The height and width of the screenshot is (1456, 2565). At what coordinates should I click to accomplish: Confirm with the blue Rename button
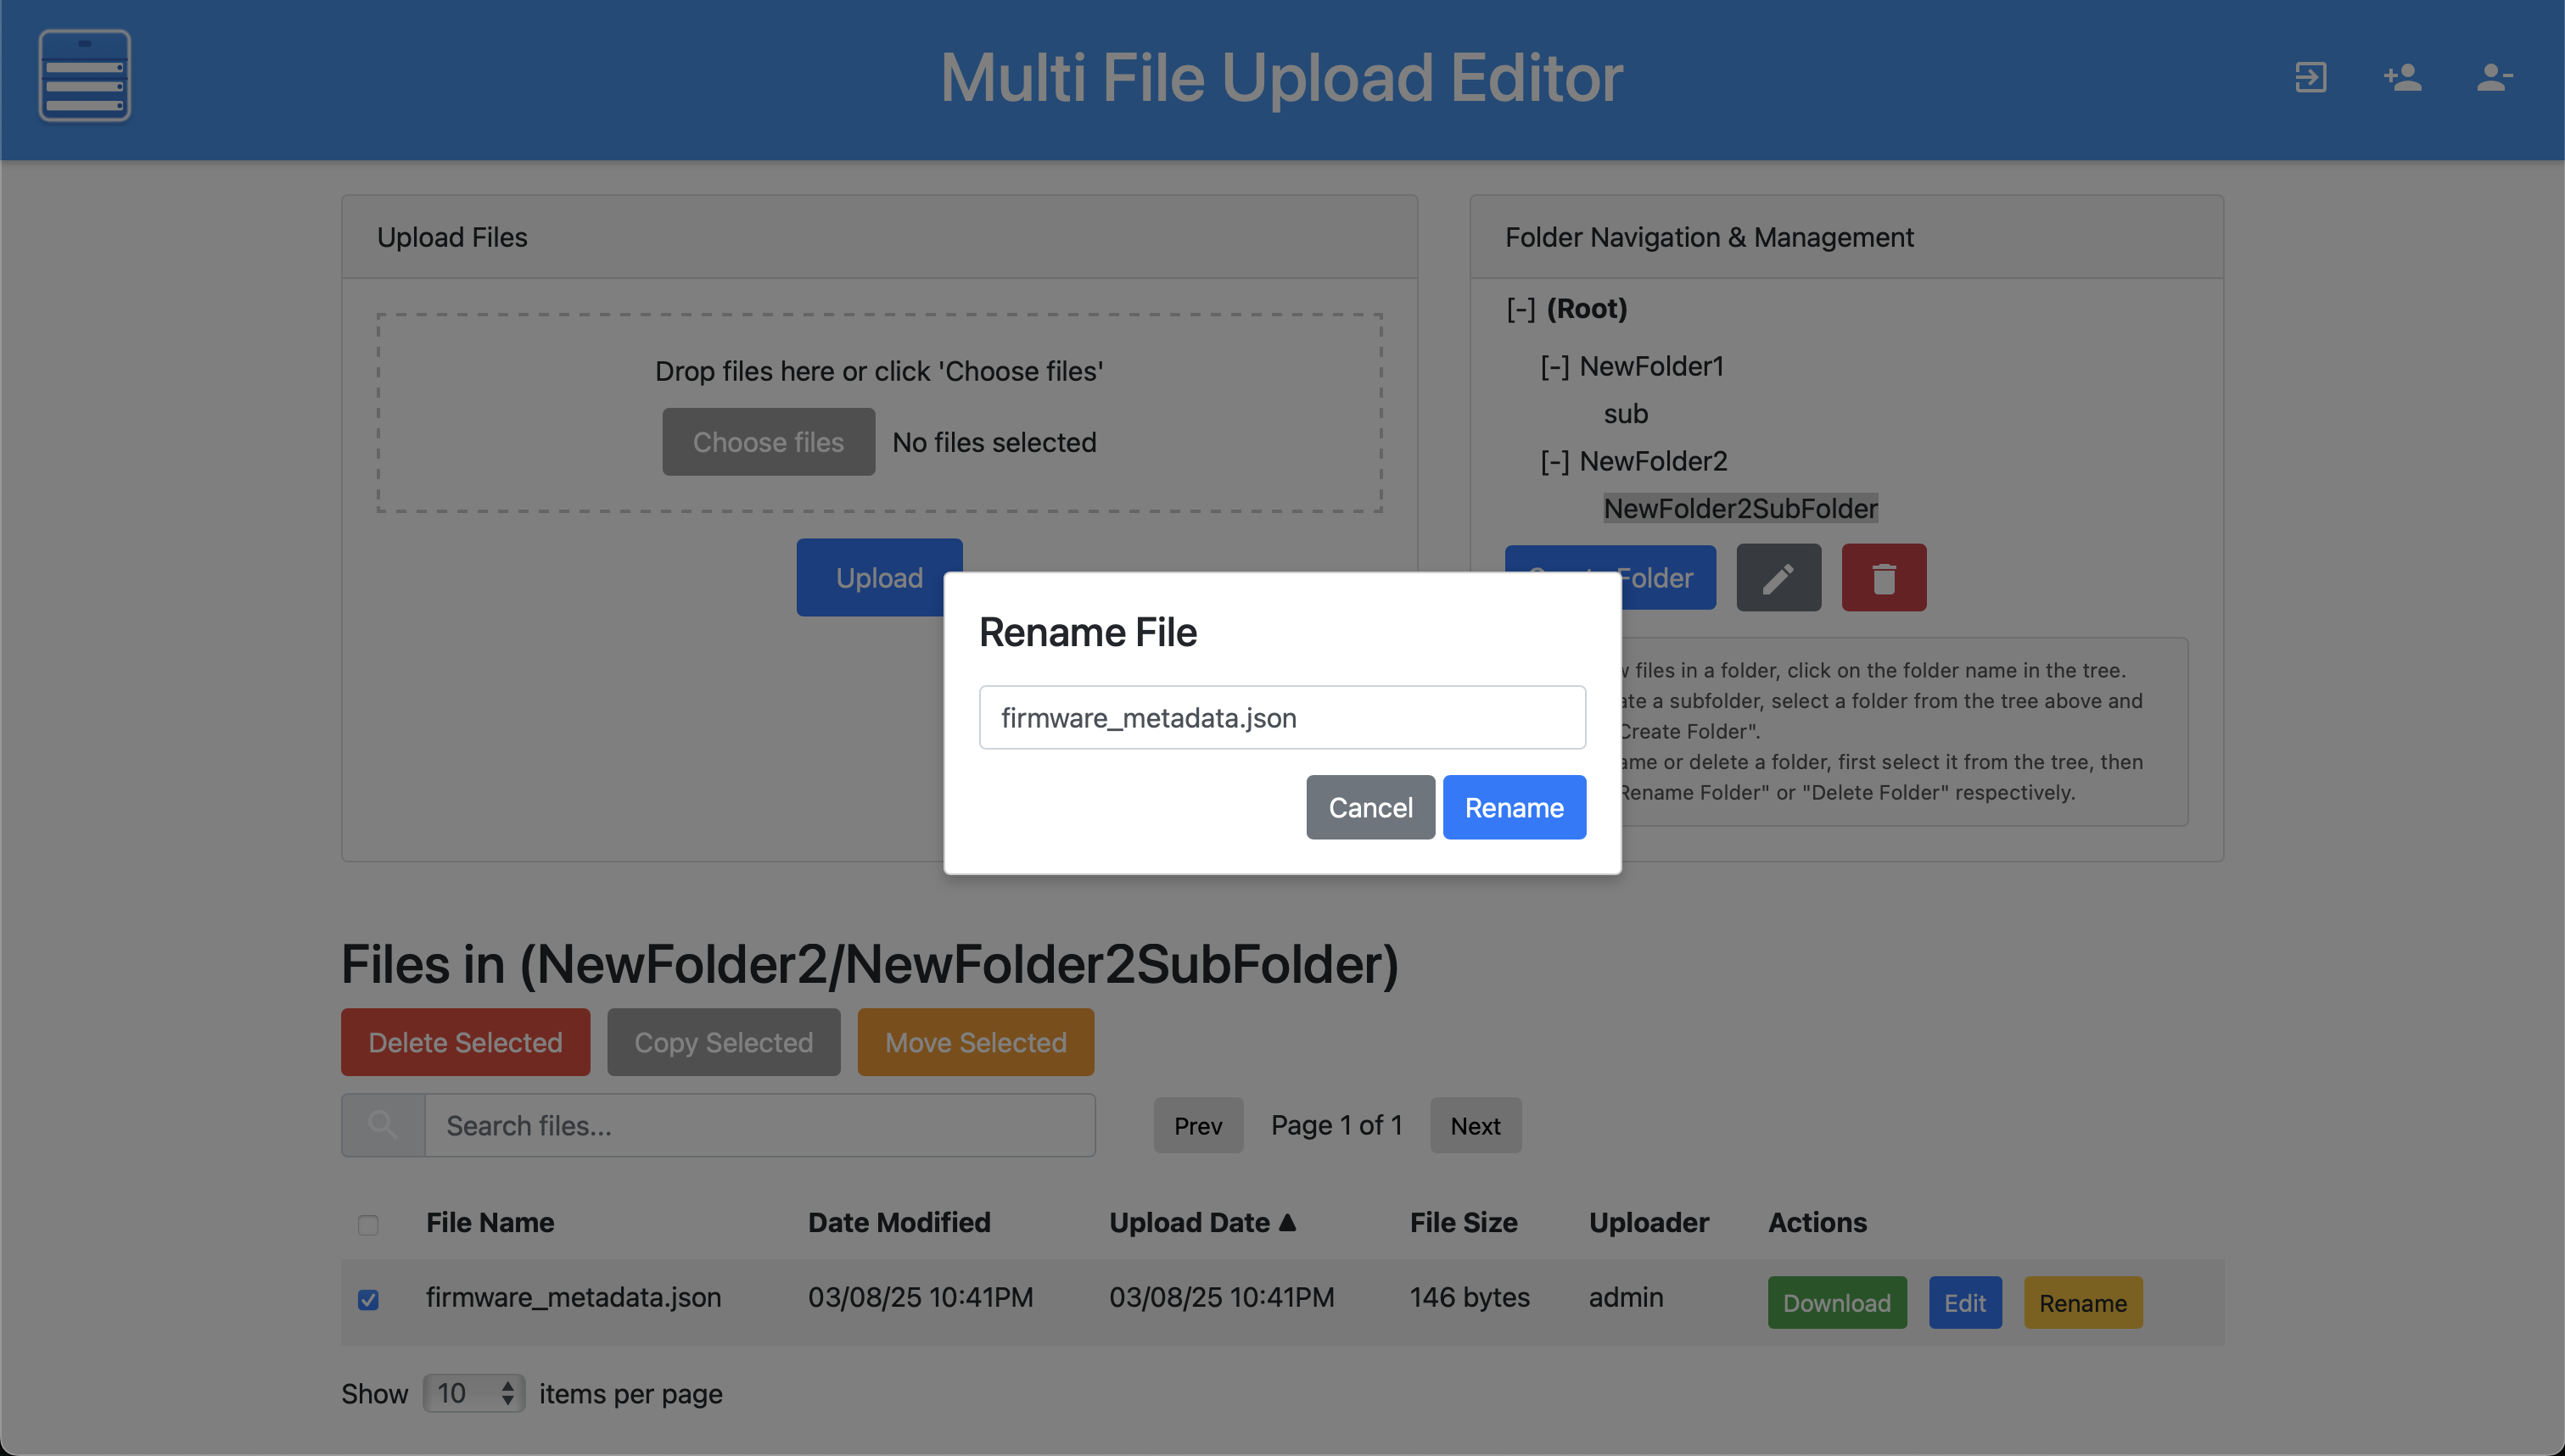[x=1513, y=807]
